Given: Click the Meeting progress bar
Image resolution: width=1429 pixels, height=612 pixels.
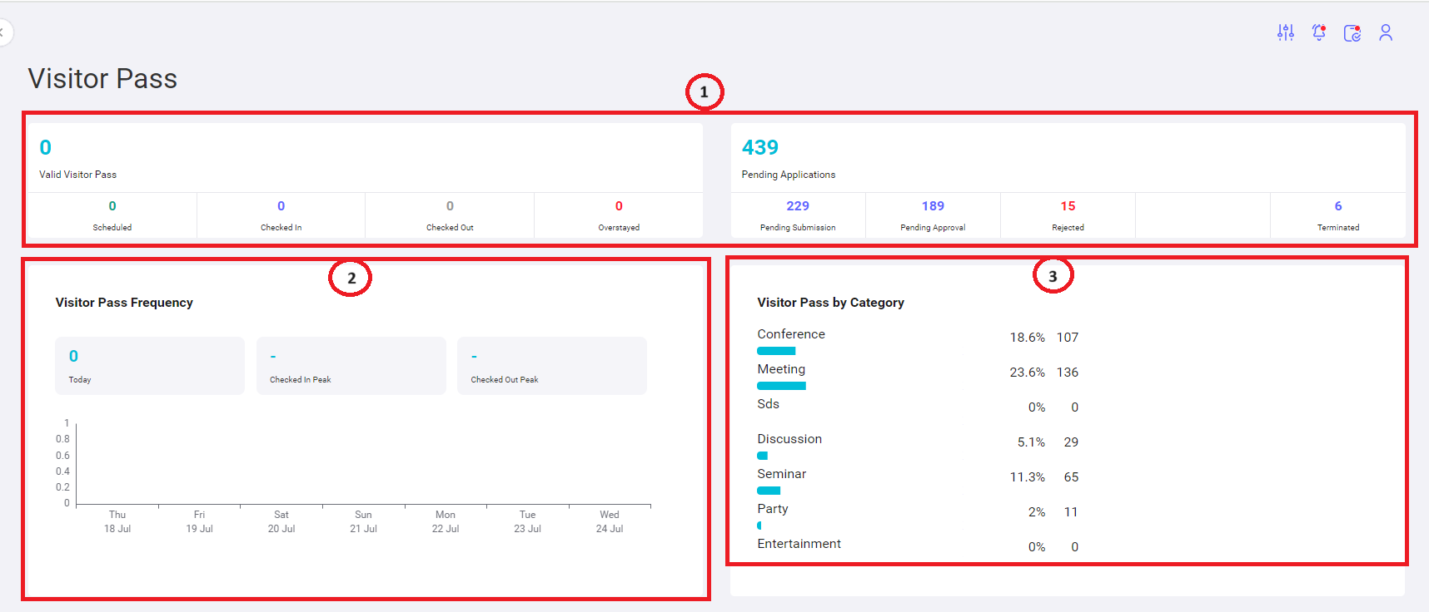Looking at the screenshot, I should click(x=781, y=386).
